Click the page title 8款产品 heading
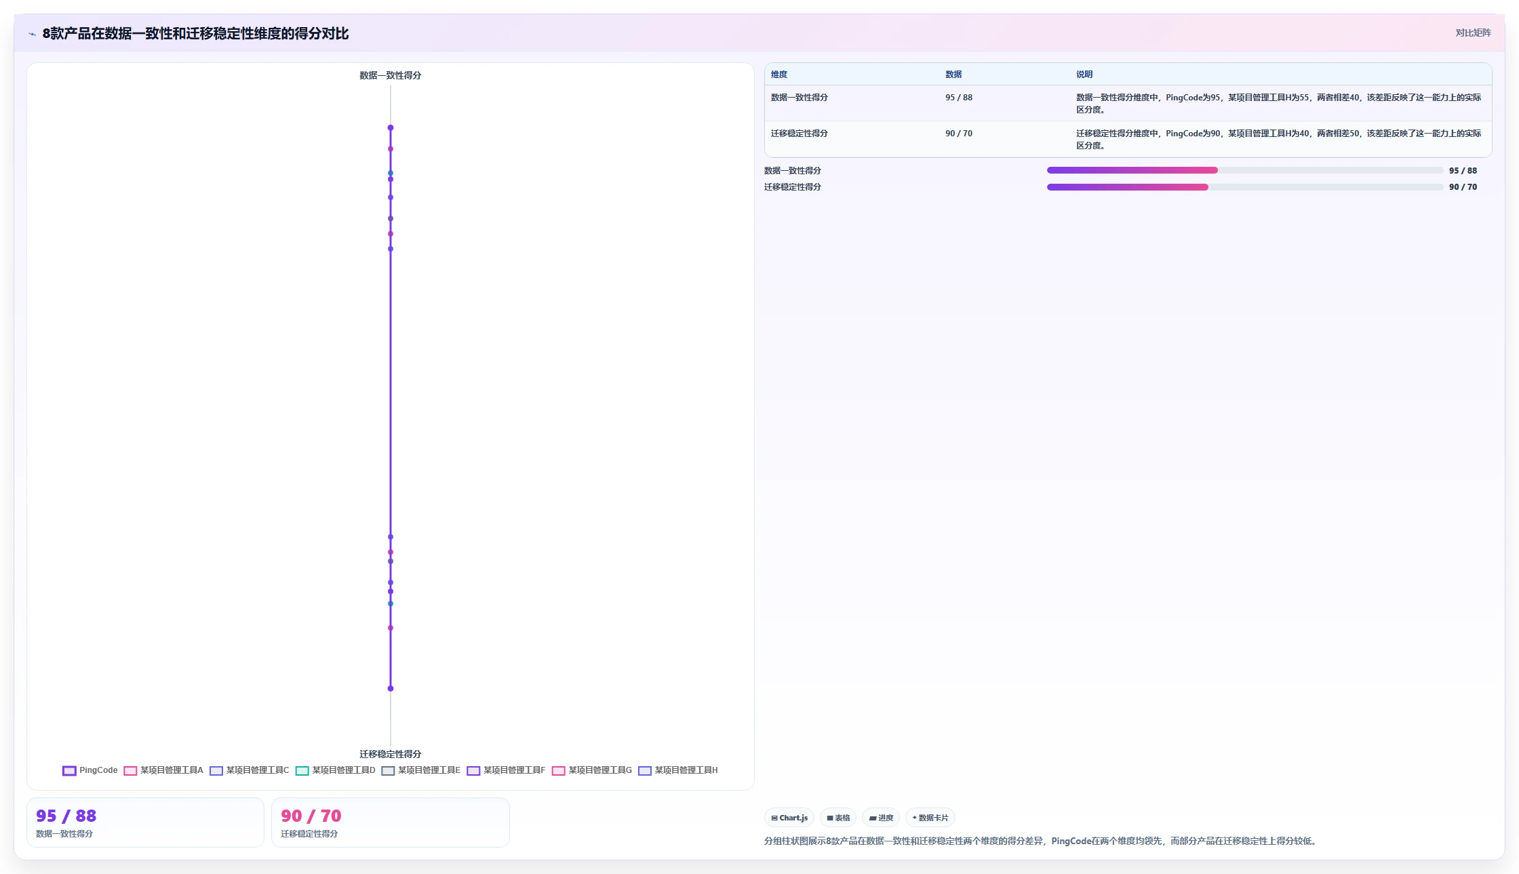1519x874 pixels. 195,33
